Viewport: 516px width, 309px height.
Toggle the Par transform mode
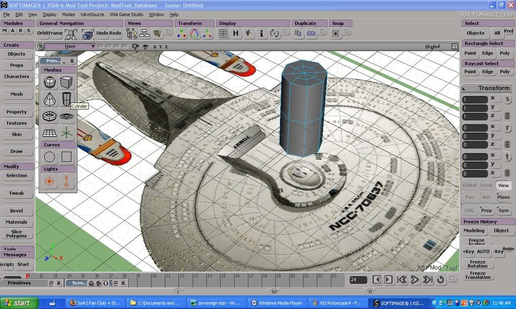tap(469, 197)
